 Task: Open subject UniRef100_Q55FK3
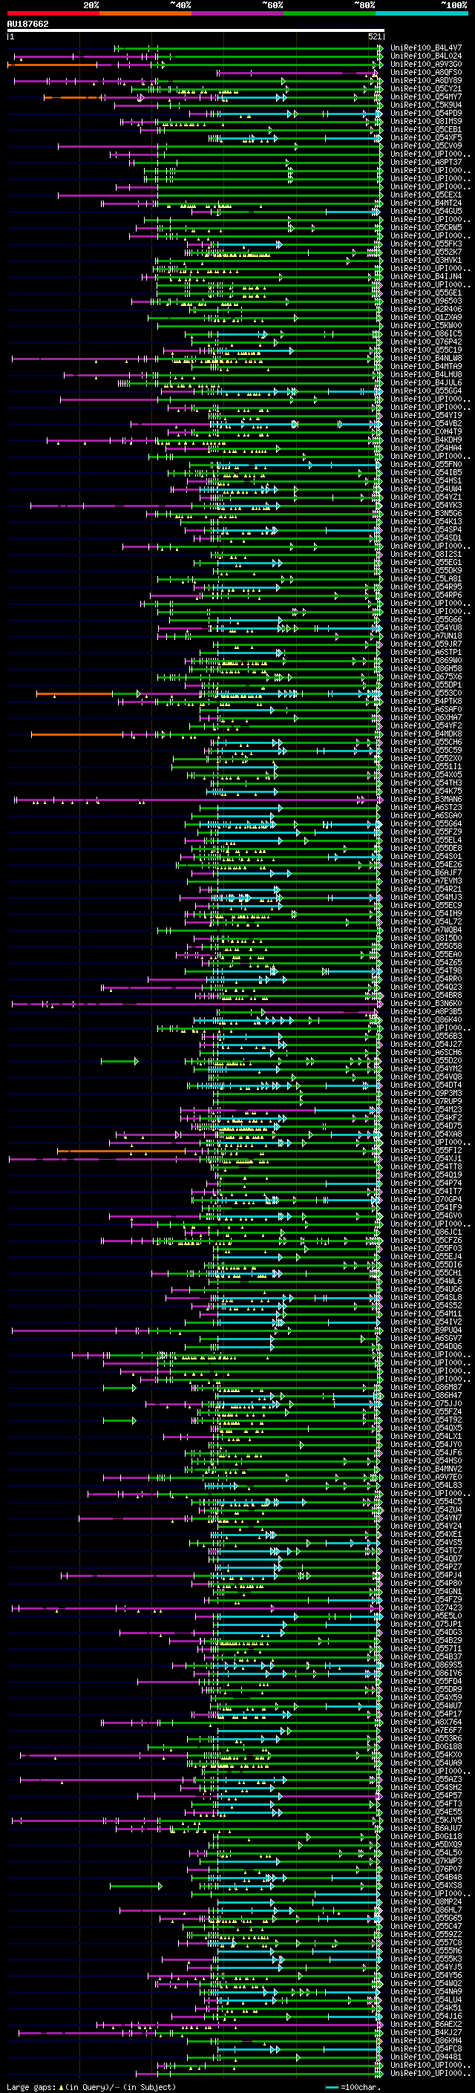pyautogui.click(x=426, y=244)
